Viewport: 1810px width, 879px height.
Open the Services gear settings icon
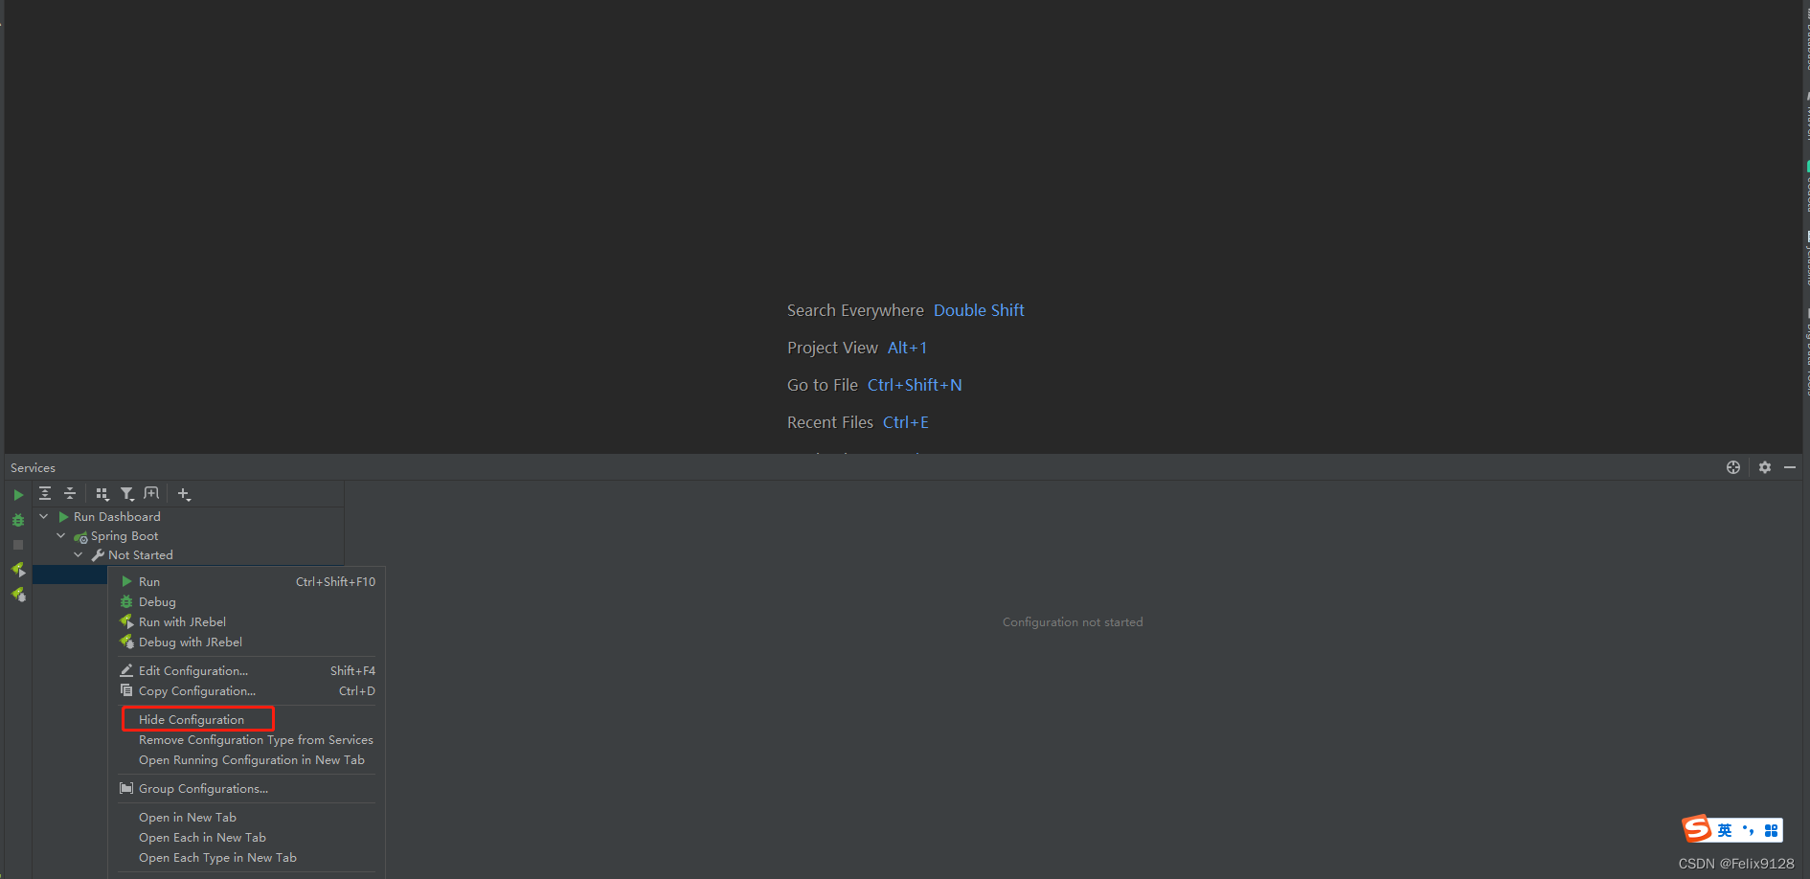[x=1765, y=467]
